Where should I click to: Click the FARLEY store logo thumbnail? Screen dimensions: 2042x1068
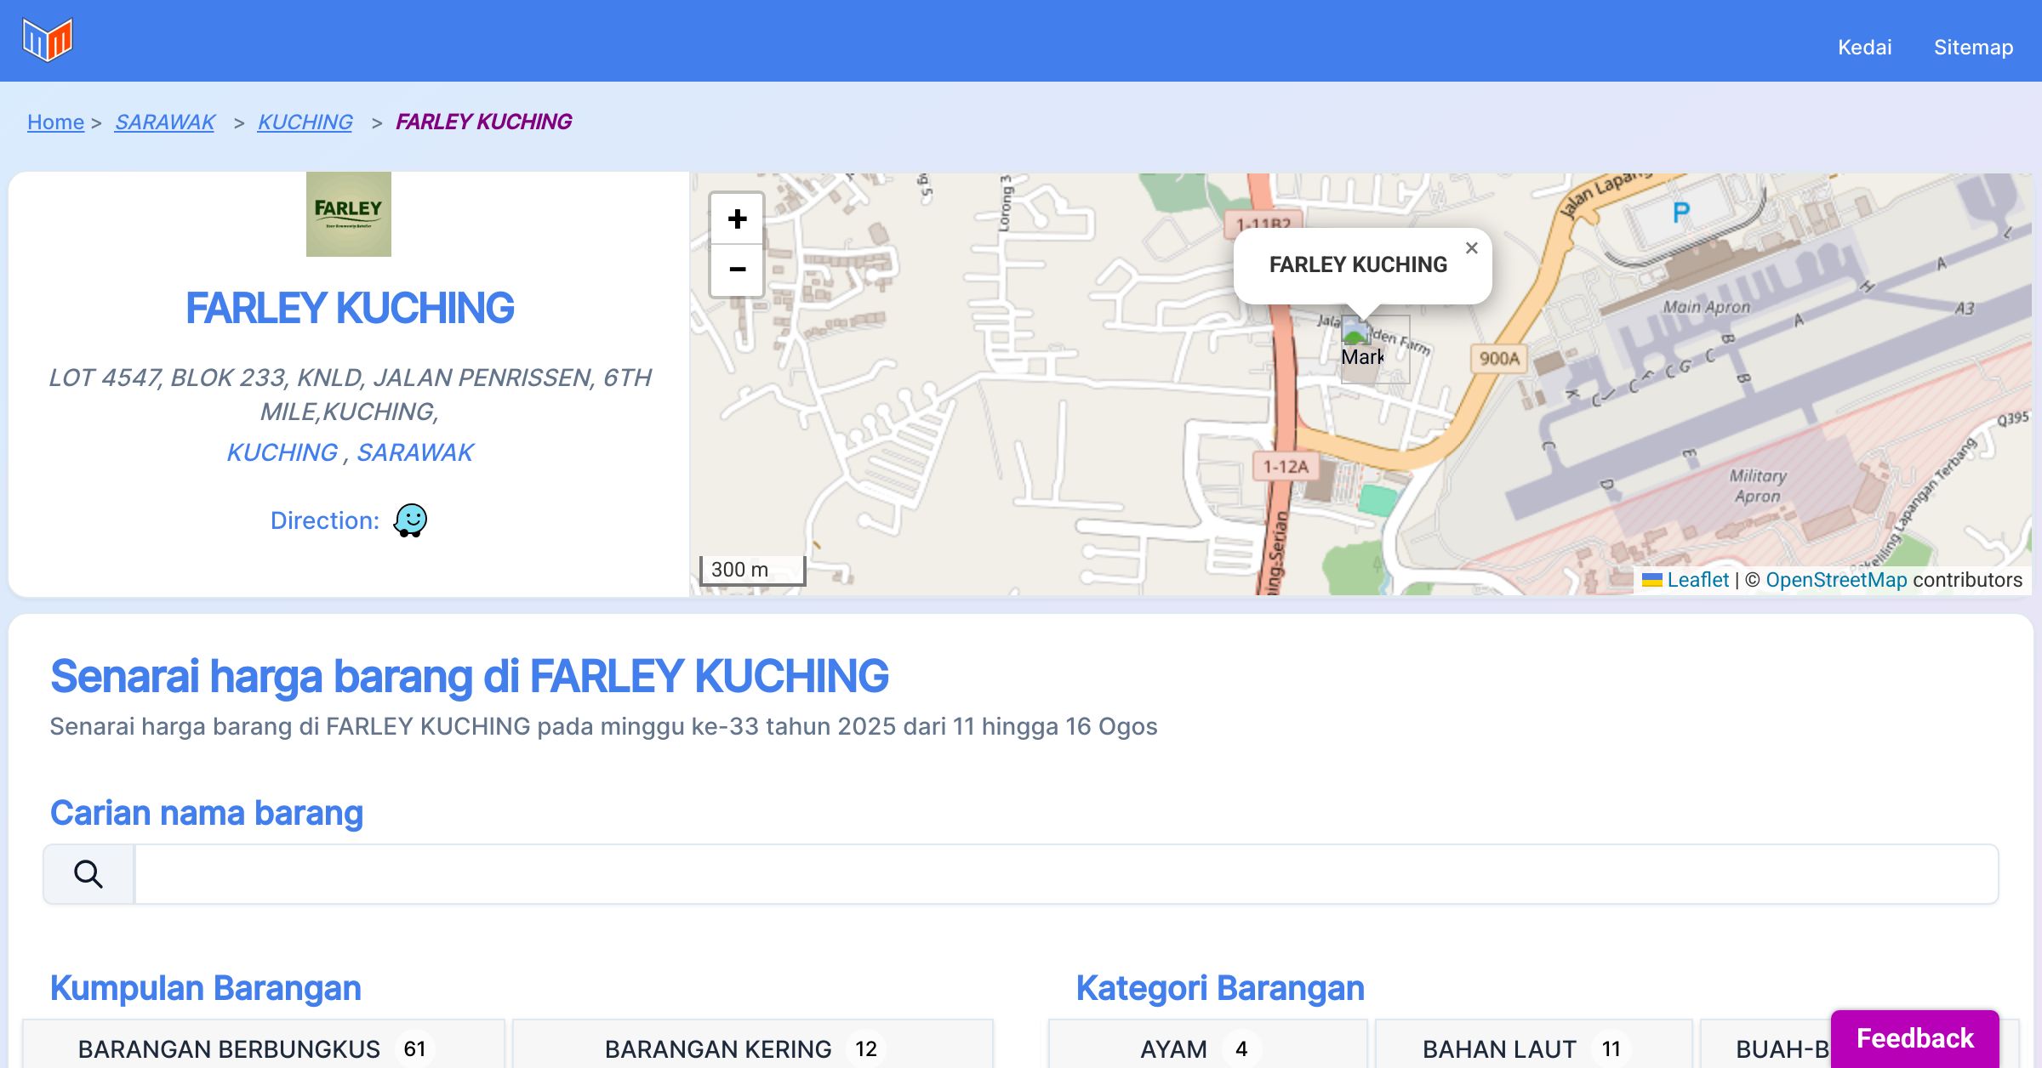click(x=349, y=214)
